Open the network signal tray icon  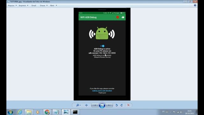[178, 112]
